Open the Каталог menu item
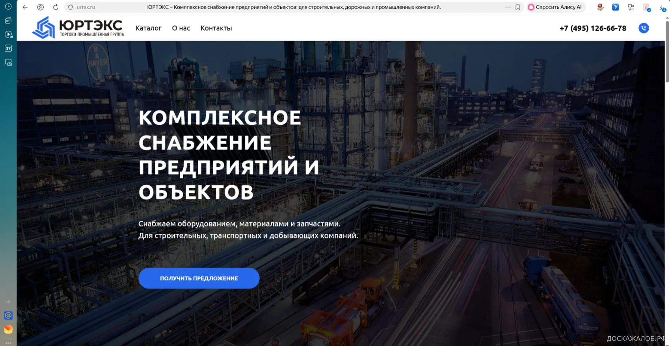 click(148, 28)
